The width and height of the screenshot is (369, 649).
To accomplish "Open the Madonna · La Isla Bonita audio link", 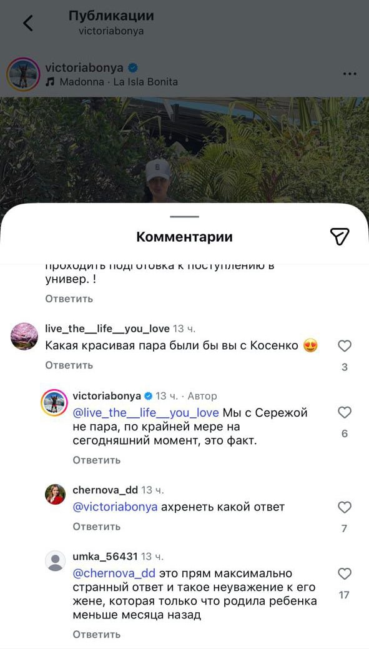I will click(112, 82).
